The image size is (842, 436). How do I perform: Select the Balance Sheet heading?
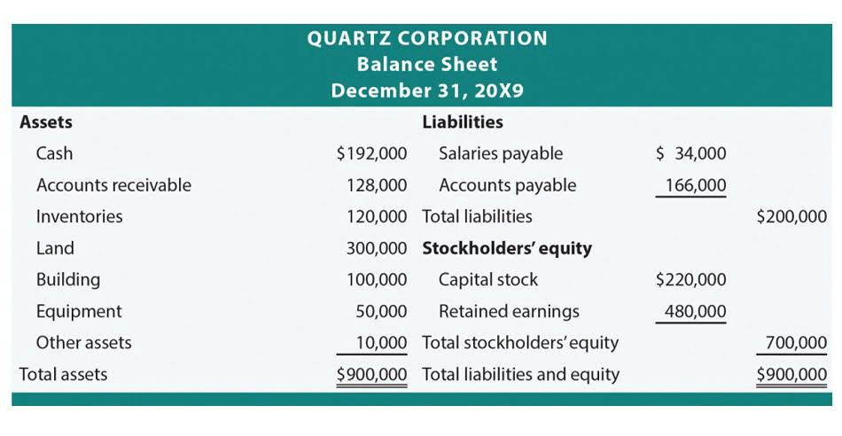tap(426, 64)
